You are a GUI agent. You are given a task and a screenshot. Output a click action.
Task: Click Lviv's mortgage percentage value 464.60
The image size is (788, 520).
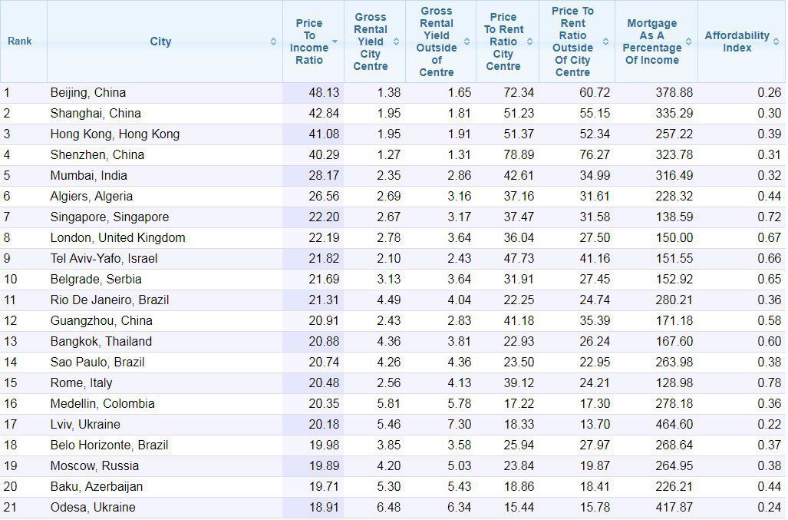point(674,425)
